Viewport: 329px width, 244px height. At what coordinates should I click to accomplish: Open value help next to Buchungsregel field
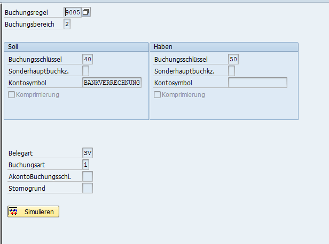pos(86,12)
